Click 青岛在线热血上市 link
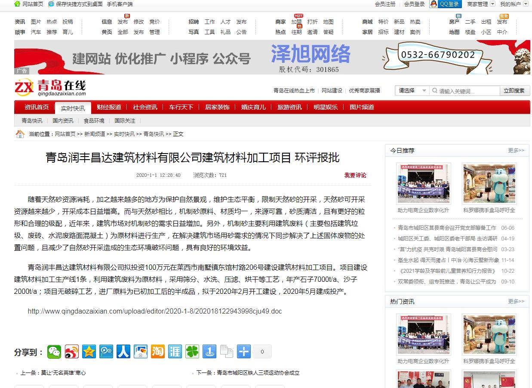The width and height of the screenshot is (532, 388). (294, 91)
